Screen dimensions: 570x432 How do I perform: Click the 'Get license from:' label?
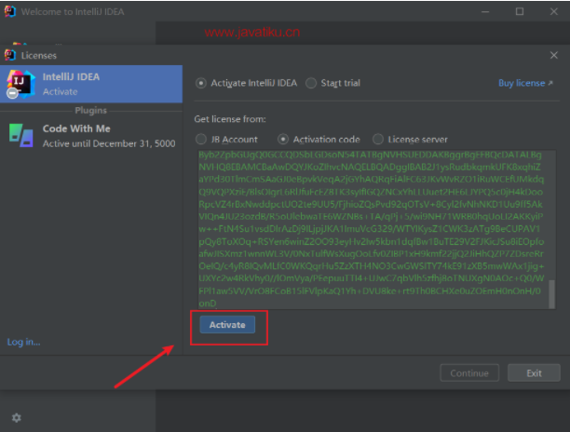pyautogui.click(x=230, y=119)
